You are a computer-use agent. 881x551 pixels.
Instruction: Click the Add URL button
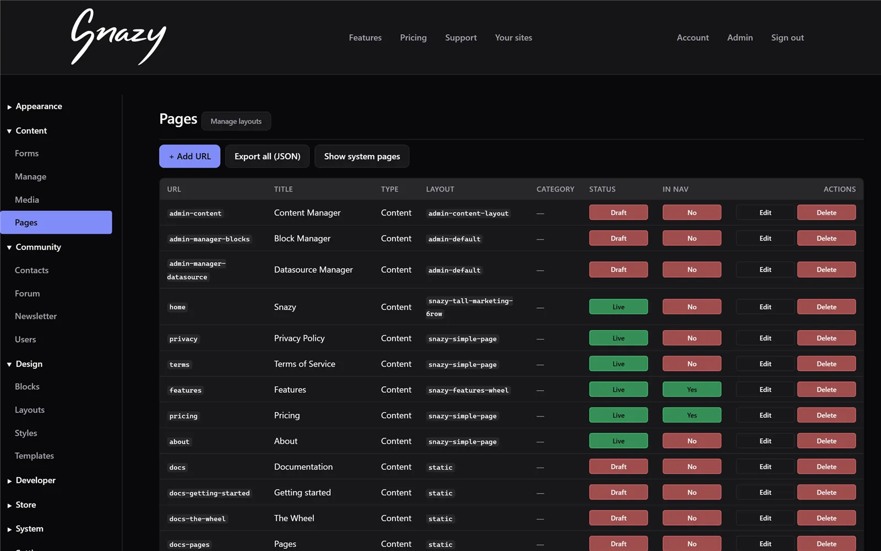click(190, 156)
